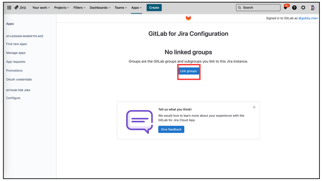Click the purple feedback speech bubble
323x181 pixels.
(139, 122)
